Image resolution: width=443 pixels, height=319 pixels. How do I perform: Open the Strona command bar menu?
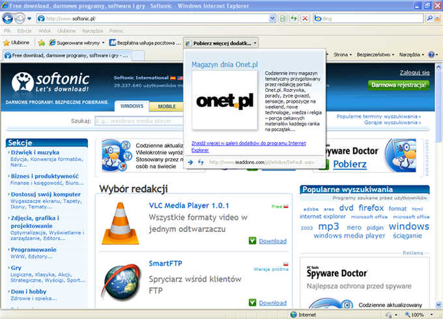tap(343, 55)
